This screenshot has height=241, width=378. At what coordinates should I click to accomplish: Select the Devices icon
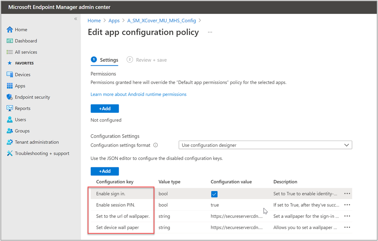click(10, 74)
